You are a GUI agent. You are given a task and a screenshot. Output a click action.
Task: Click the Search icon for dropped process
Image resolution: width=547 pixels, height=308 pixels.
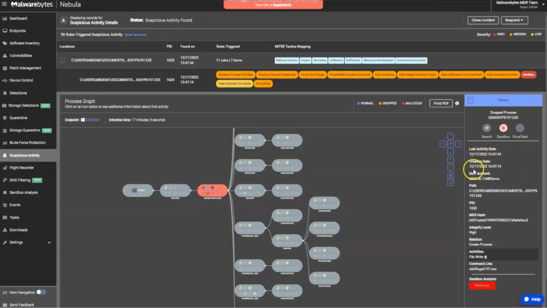point(487,128)
